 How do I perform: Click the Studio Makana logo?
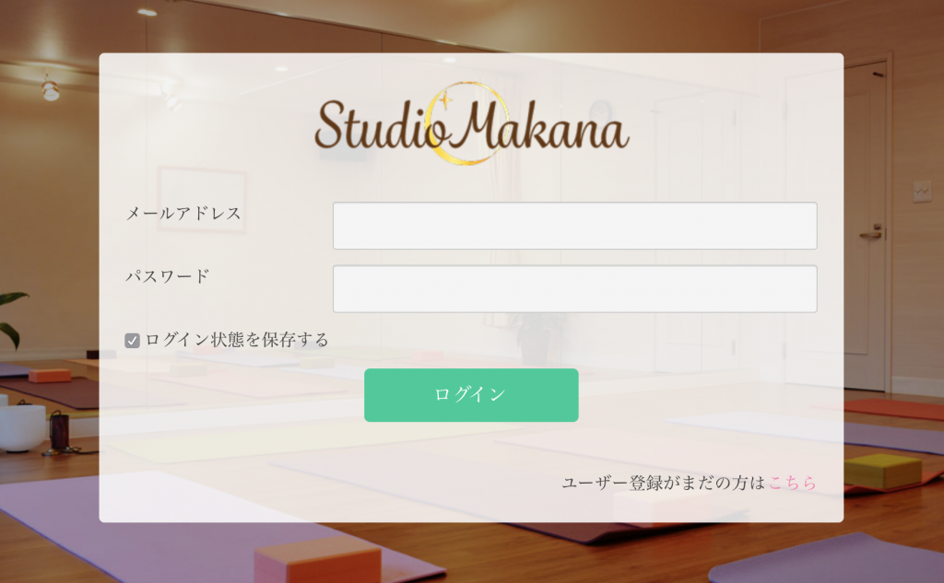[471, 124]
